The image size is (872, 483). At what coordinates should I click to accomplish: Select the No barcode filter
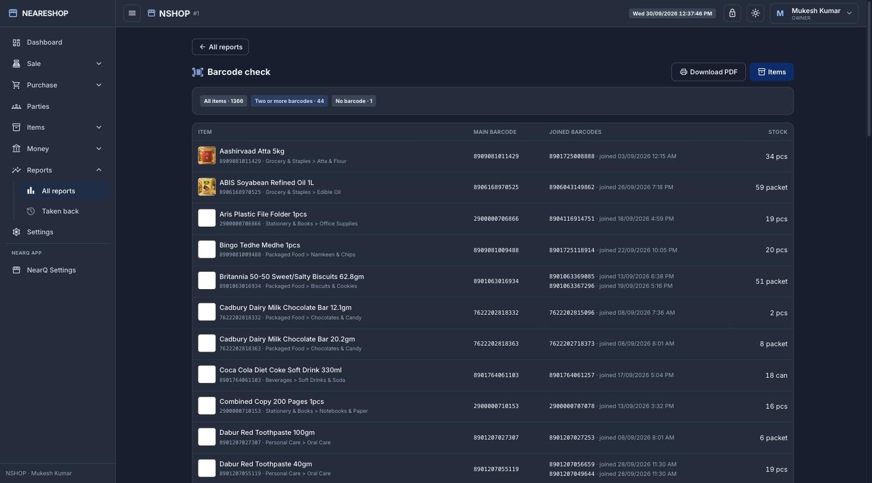[354, 101]
